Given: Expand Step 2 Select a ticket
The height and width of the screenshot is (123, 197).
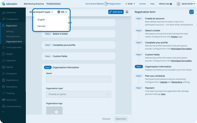Looking at the screenshot, I should coord(79,34).
